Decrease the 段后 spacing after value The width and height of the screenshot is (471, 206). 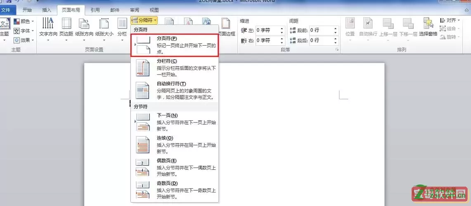pyautogui.click(x=336, y=42)
